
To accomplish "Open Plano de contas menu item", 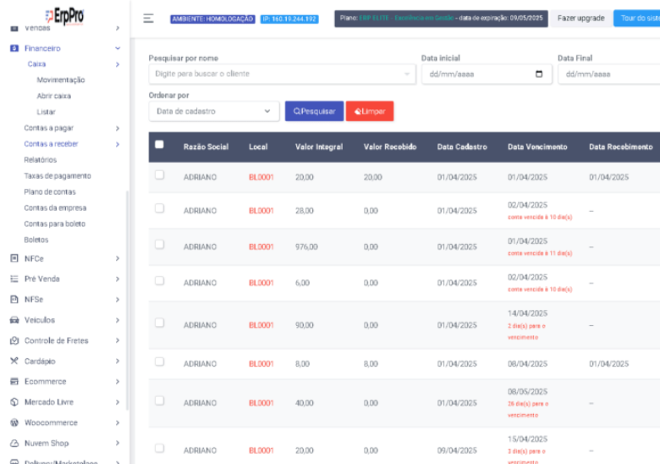I will pyautogui.click(x=50, y=192).
